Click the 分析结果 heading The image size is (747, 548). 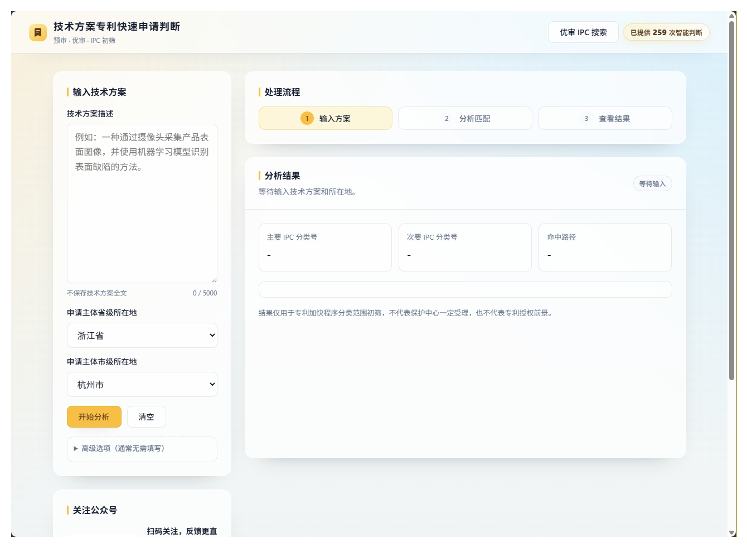click(282, 176)
